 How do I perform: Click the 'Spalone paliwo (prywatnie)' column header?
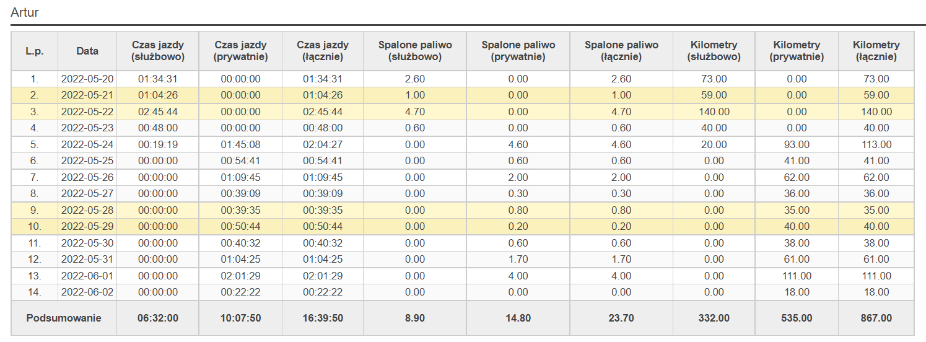click(518, 51)
